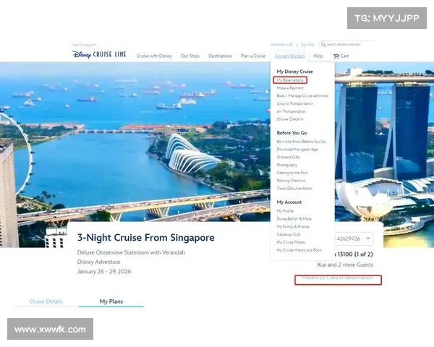
Task: Open Travel Documentation link
Action: [294, 188]
